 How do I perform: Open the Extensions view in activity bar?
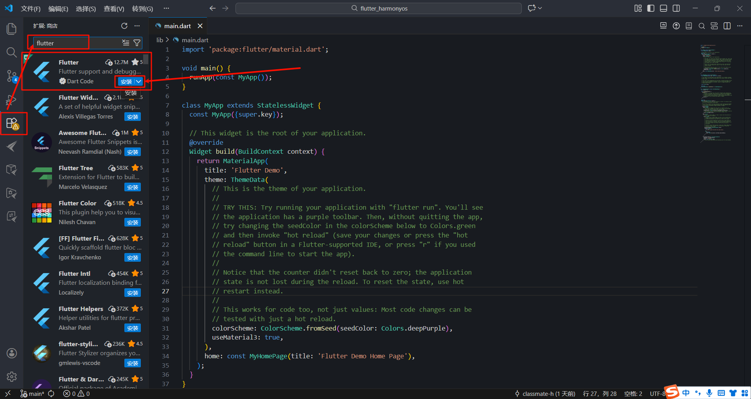13,124
